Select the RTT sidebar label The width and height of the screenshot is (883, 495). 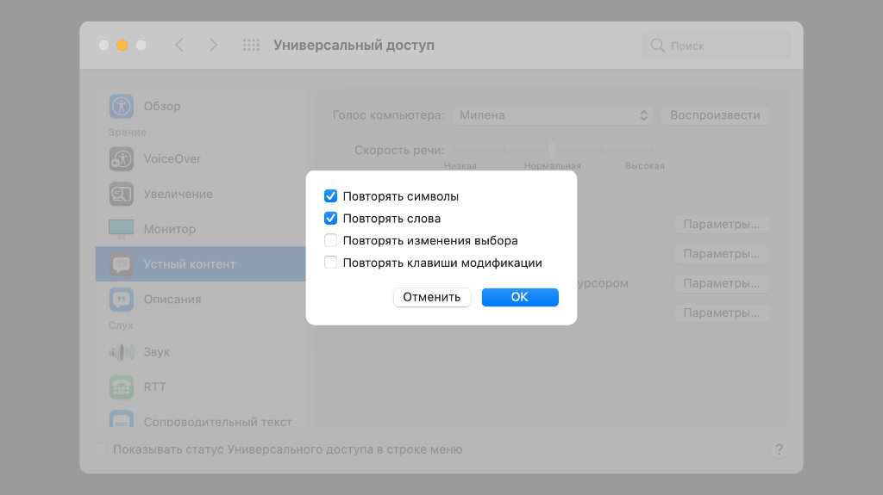point(155,387)
